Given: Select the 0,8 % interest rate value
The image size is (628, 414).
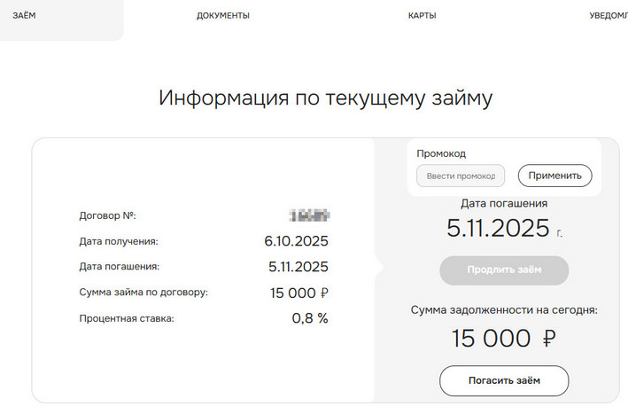Looking at the screenshot, I should tap(310, 318).
